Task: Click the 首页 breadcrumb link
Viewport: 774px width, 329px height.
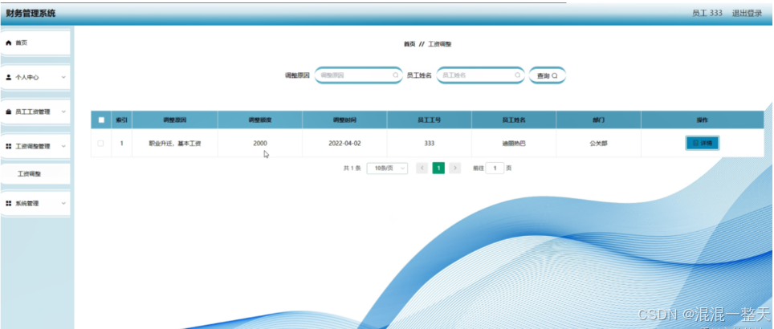Action: coord(409,44)
